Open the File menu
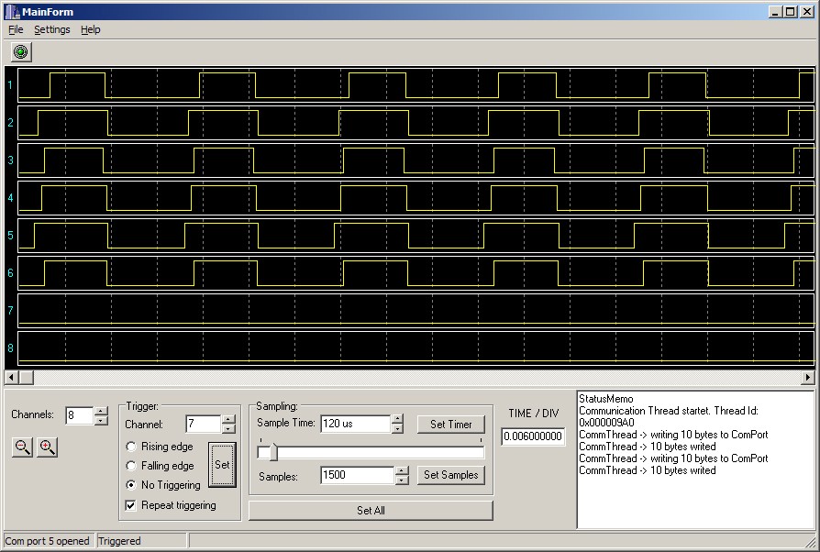The height and width of the screenshot is (552, 820). [16, 29]
